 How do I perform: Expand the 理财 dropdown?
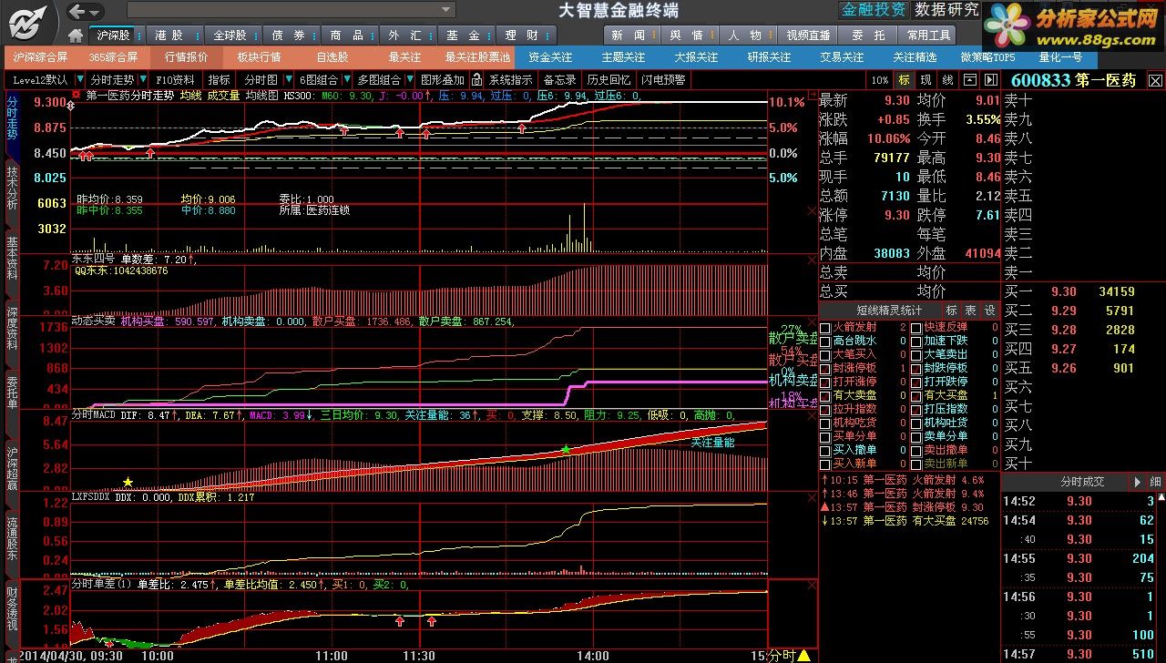(547, 36)
